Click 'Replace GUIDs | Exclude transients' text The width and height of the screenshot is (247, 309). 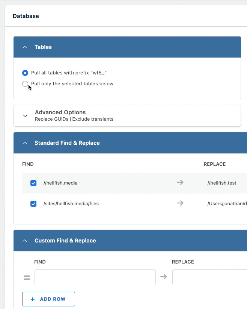[x=74, y=119]
